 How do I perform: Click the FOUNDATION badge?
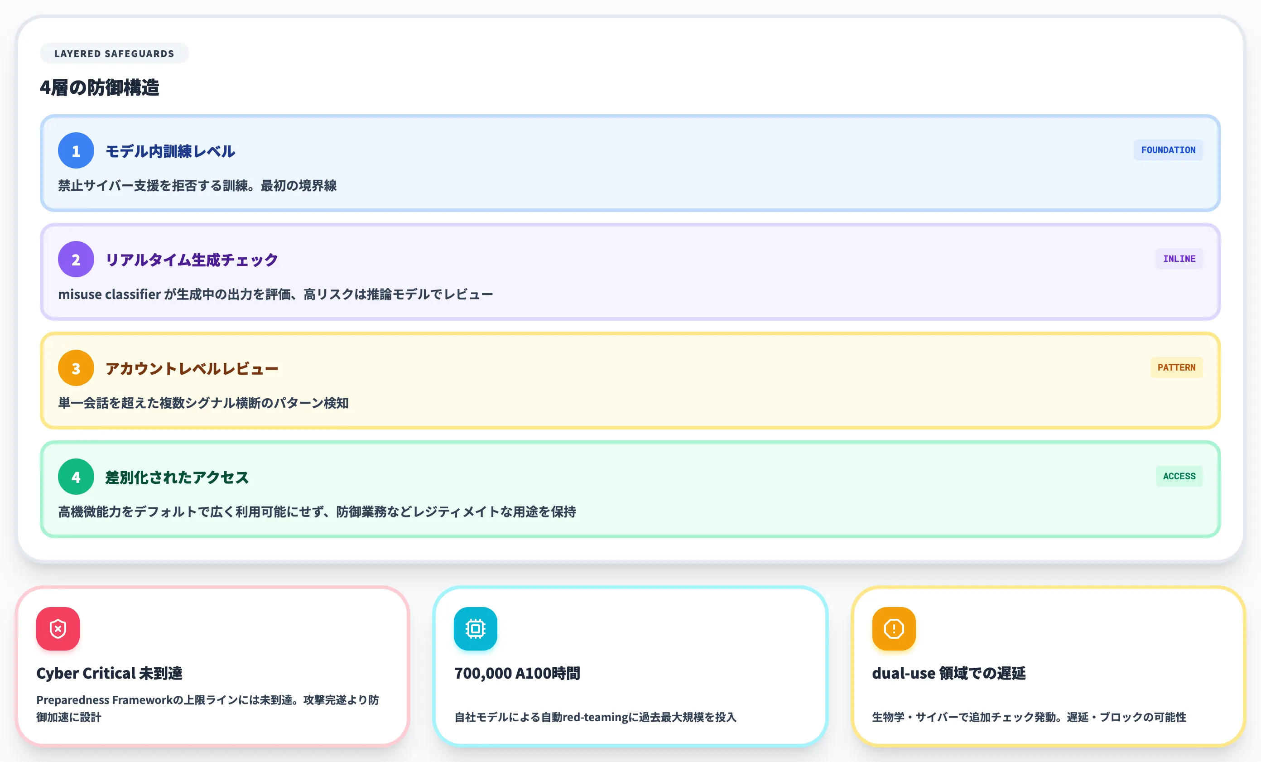pyautogui.click(x=1168, y=150)
